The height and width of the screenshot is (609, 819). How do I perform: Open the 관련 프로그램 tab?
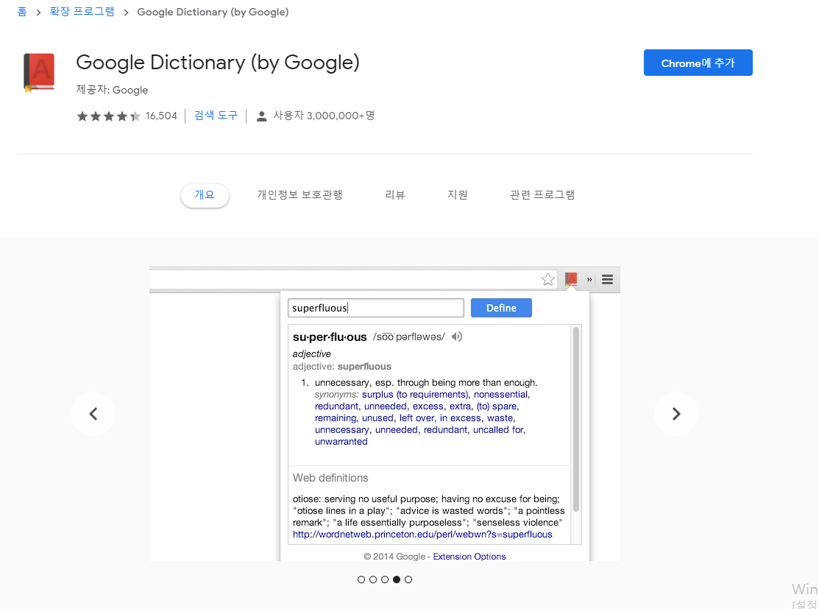542,195
